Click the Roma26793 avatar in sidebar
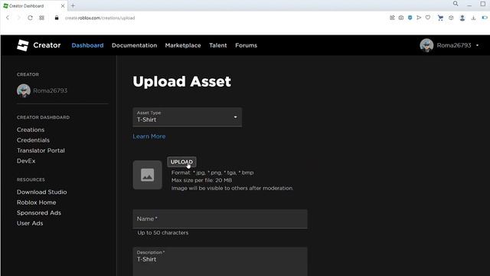490x276 pixels. pos(24,90)
